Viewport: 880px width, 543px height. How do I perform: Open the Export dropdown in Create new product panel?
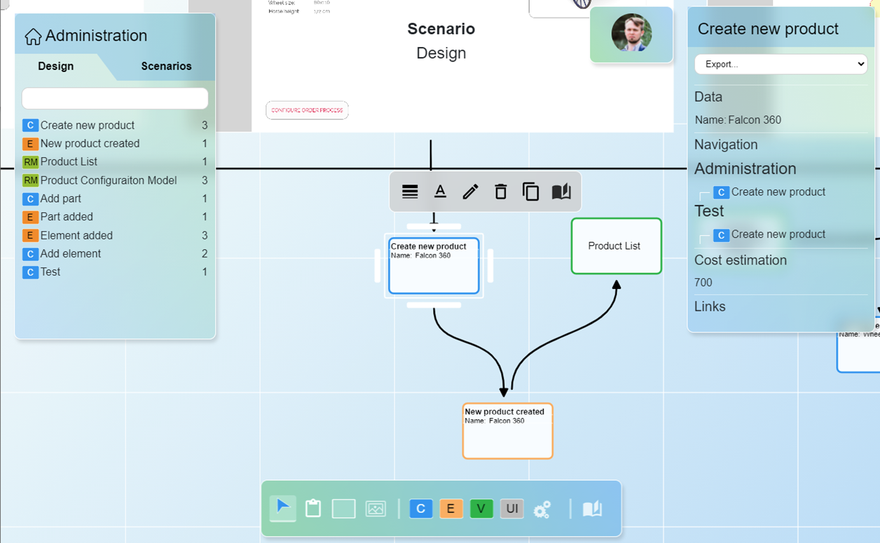tap(781, 64)
